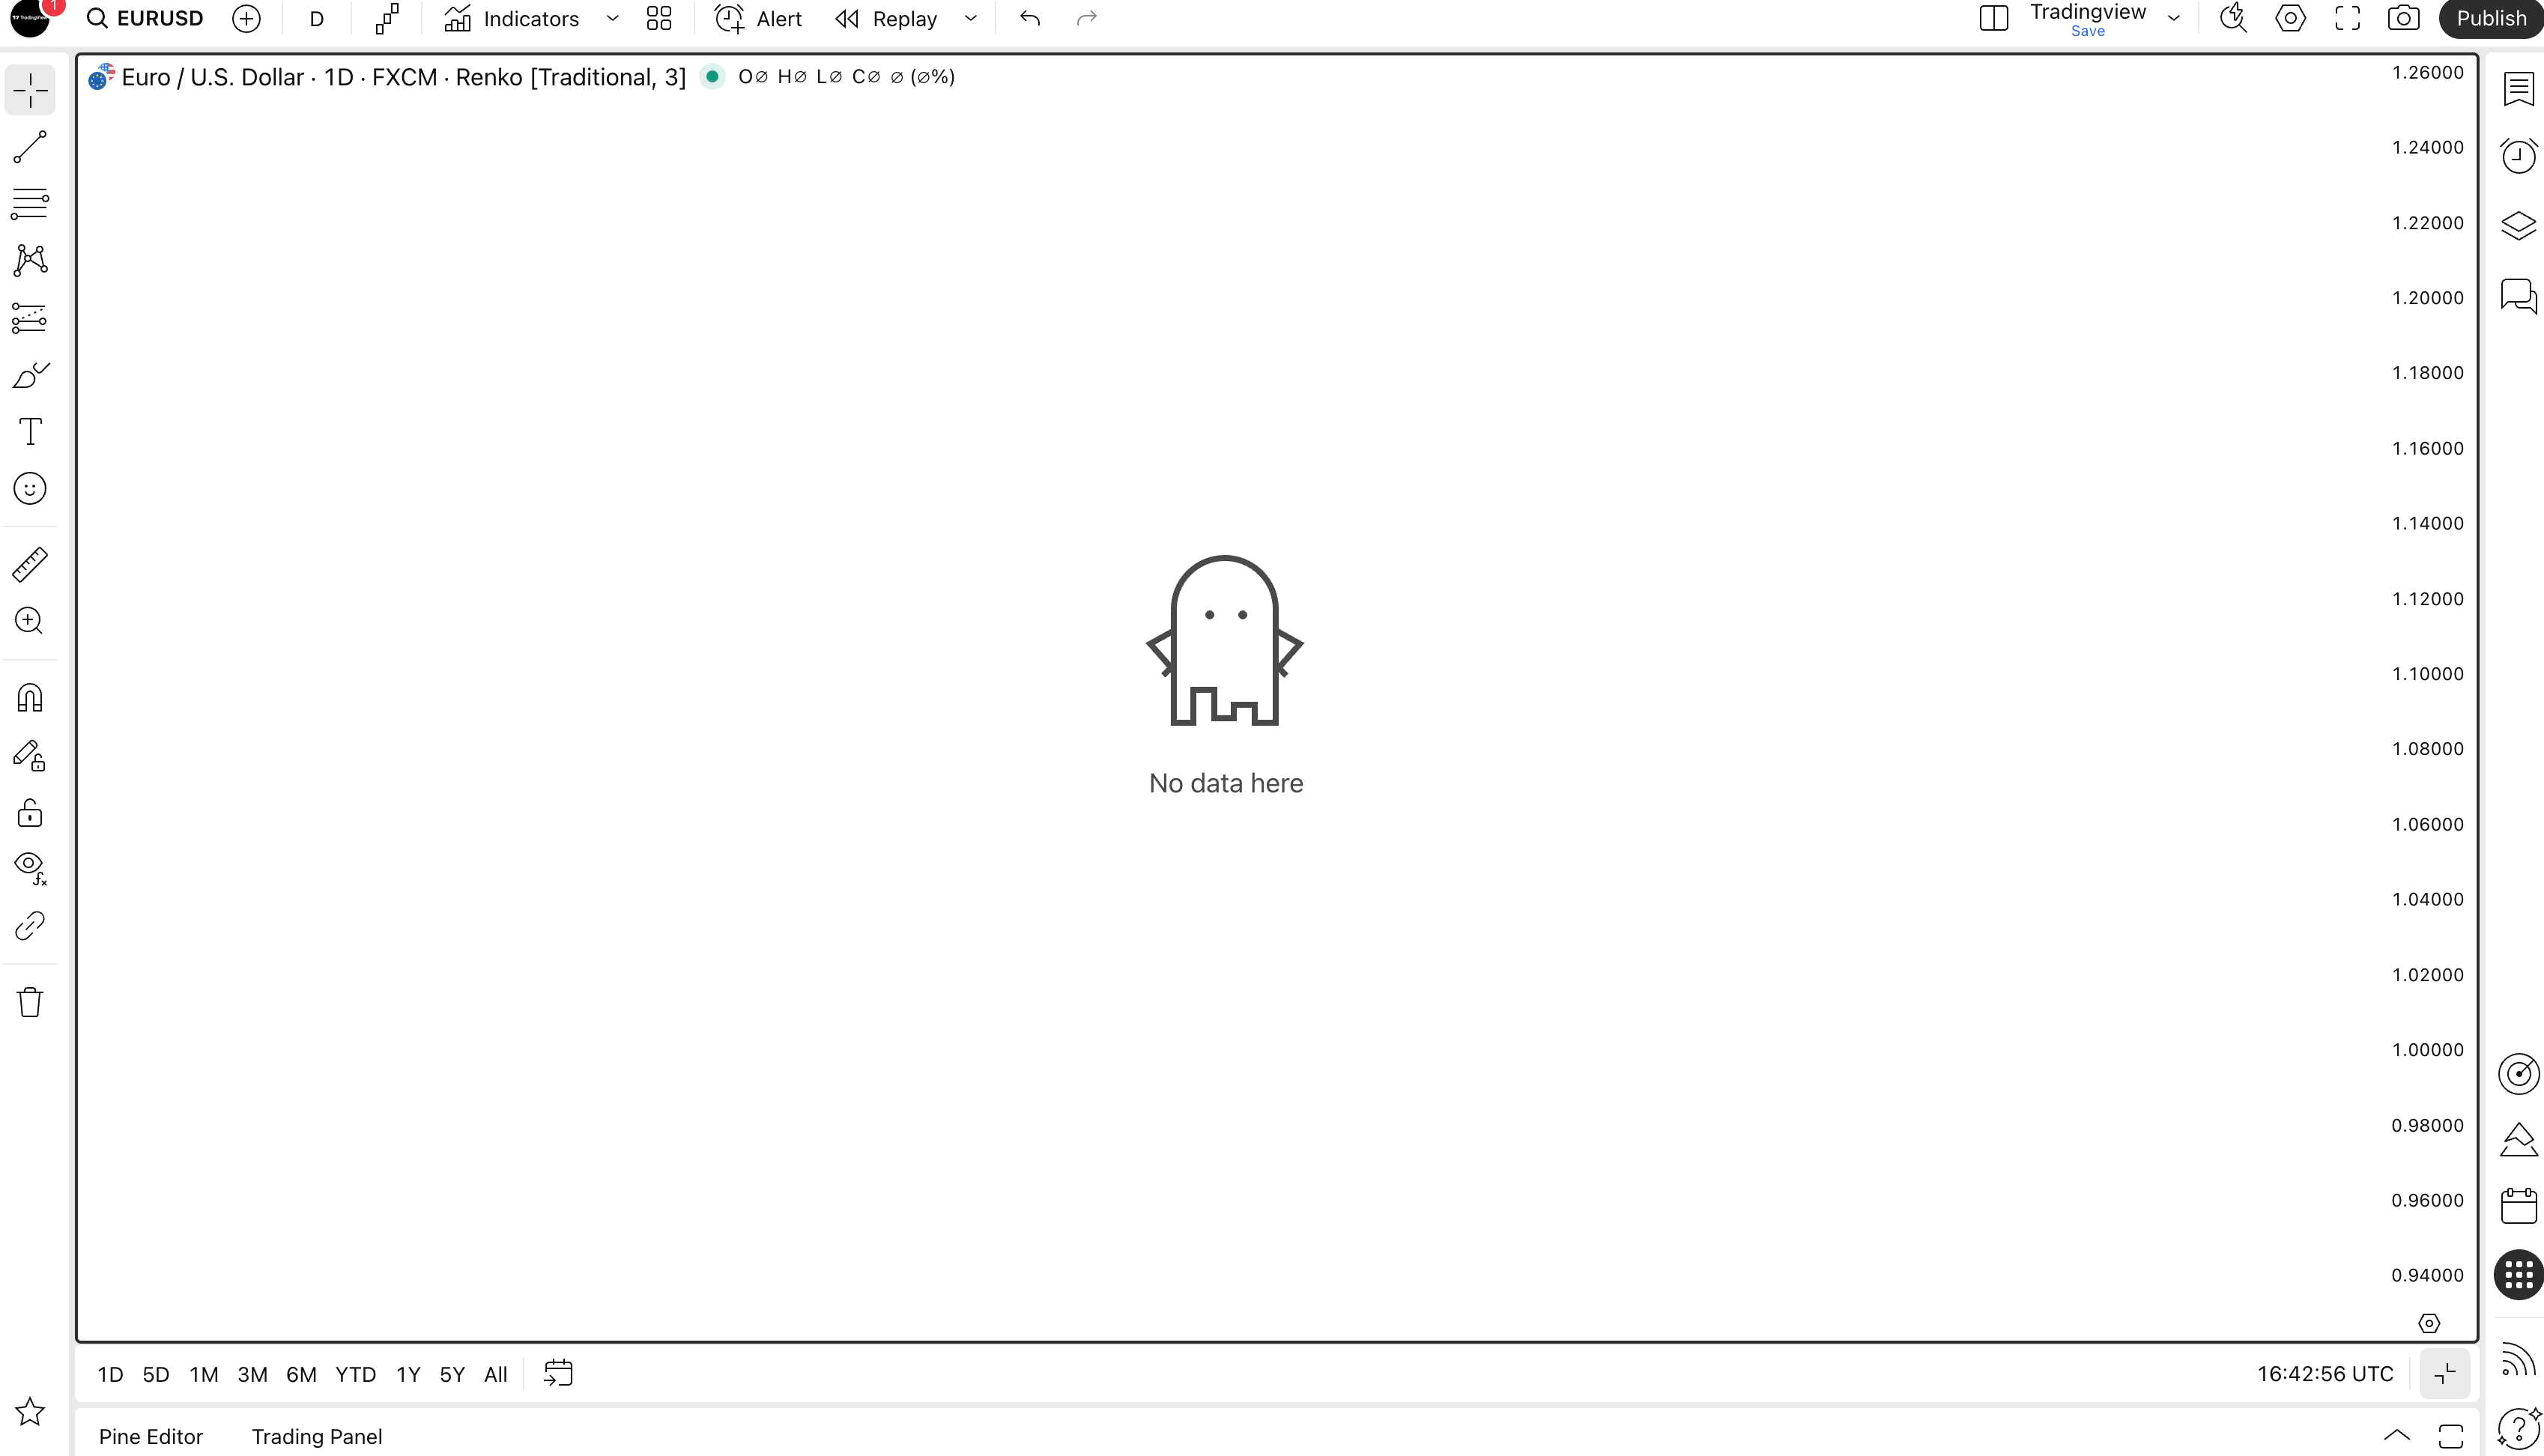
Task: Open the Alerts alarm clock panel
Action: tap(2518, 156)
